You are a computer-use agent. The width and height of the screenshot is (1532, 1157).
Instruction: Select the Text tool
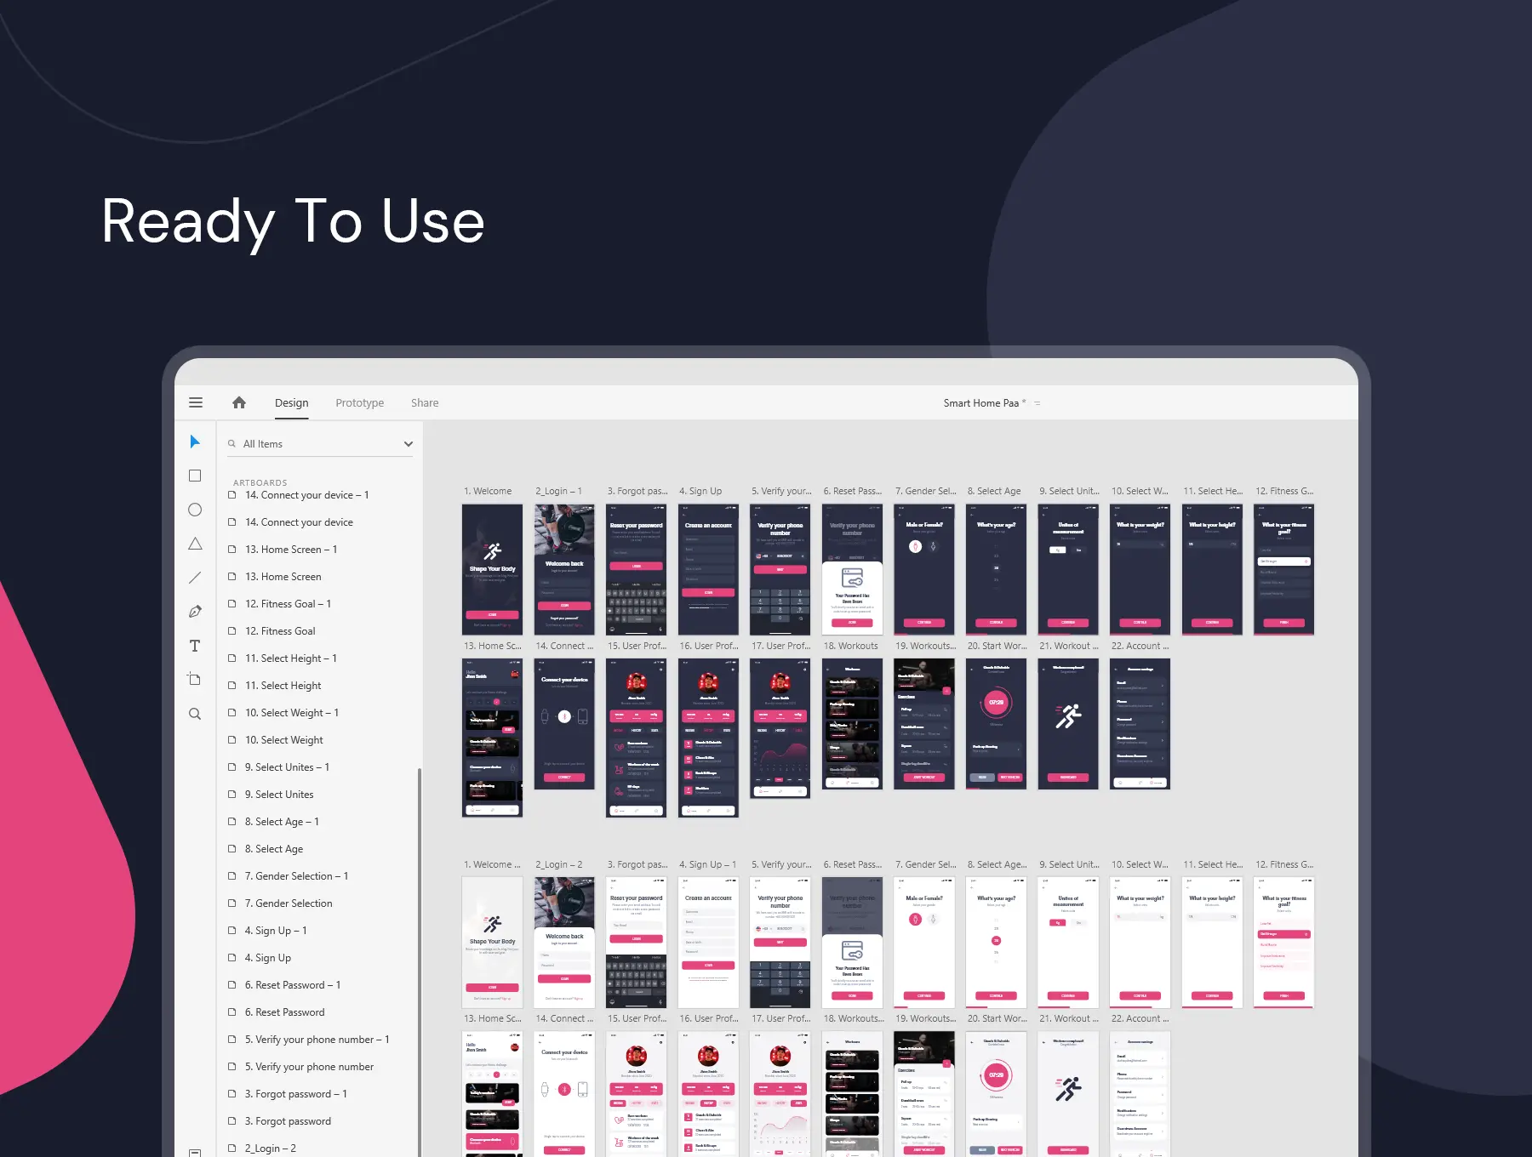coord(195,646)
